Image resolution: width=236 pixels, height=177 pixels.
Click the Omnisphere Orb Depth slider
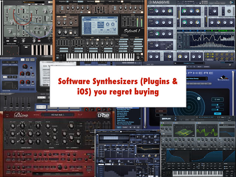[x=218, y=105]
